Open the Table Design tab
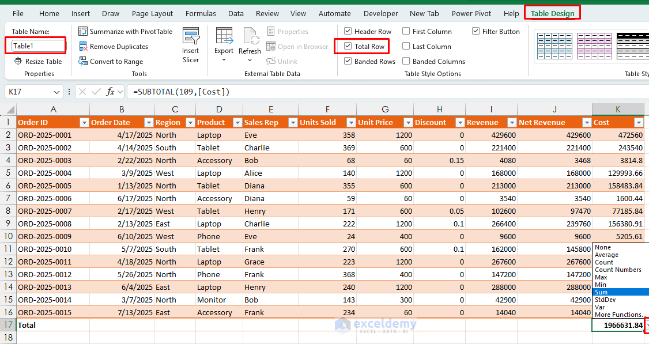649x344 pixels. pos(553,14)
